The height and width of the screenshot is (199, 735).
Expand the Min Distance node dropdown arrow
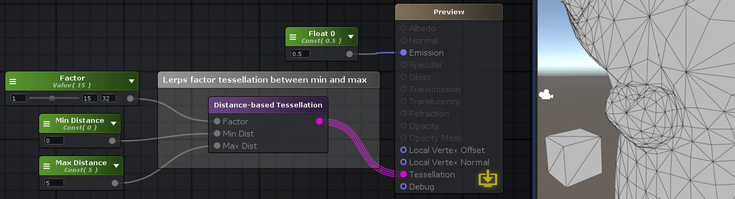coord(113,124)
